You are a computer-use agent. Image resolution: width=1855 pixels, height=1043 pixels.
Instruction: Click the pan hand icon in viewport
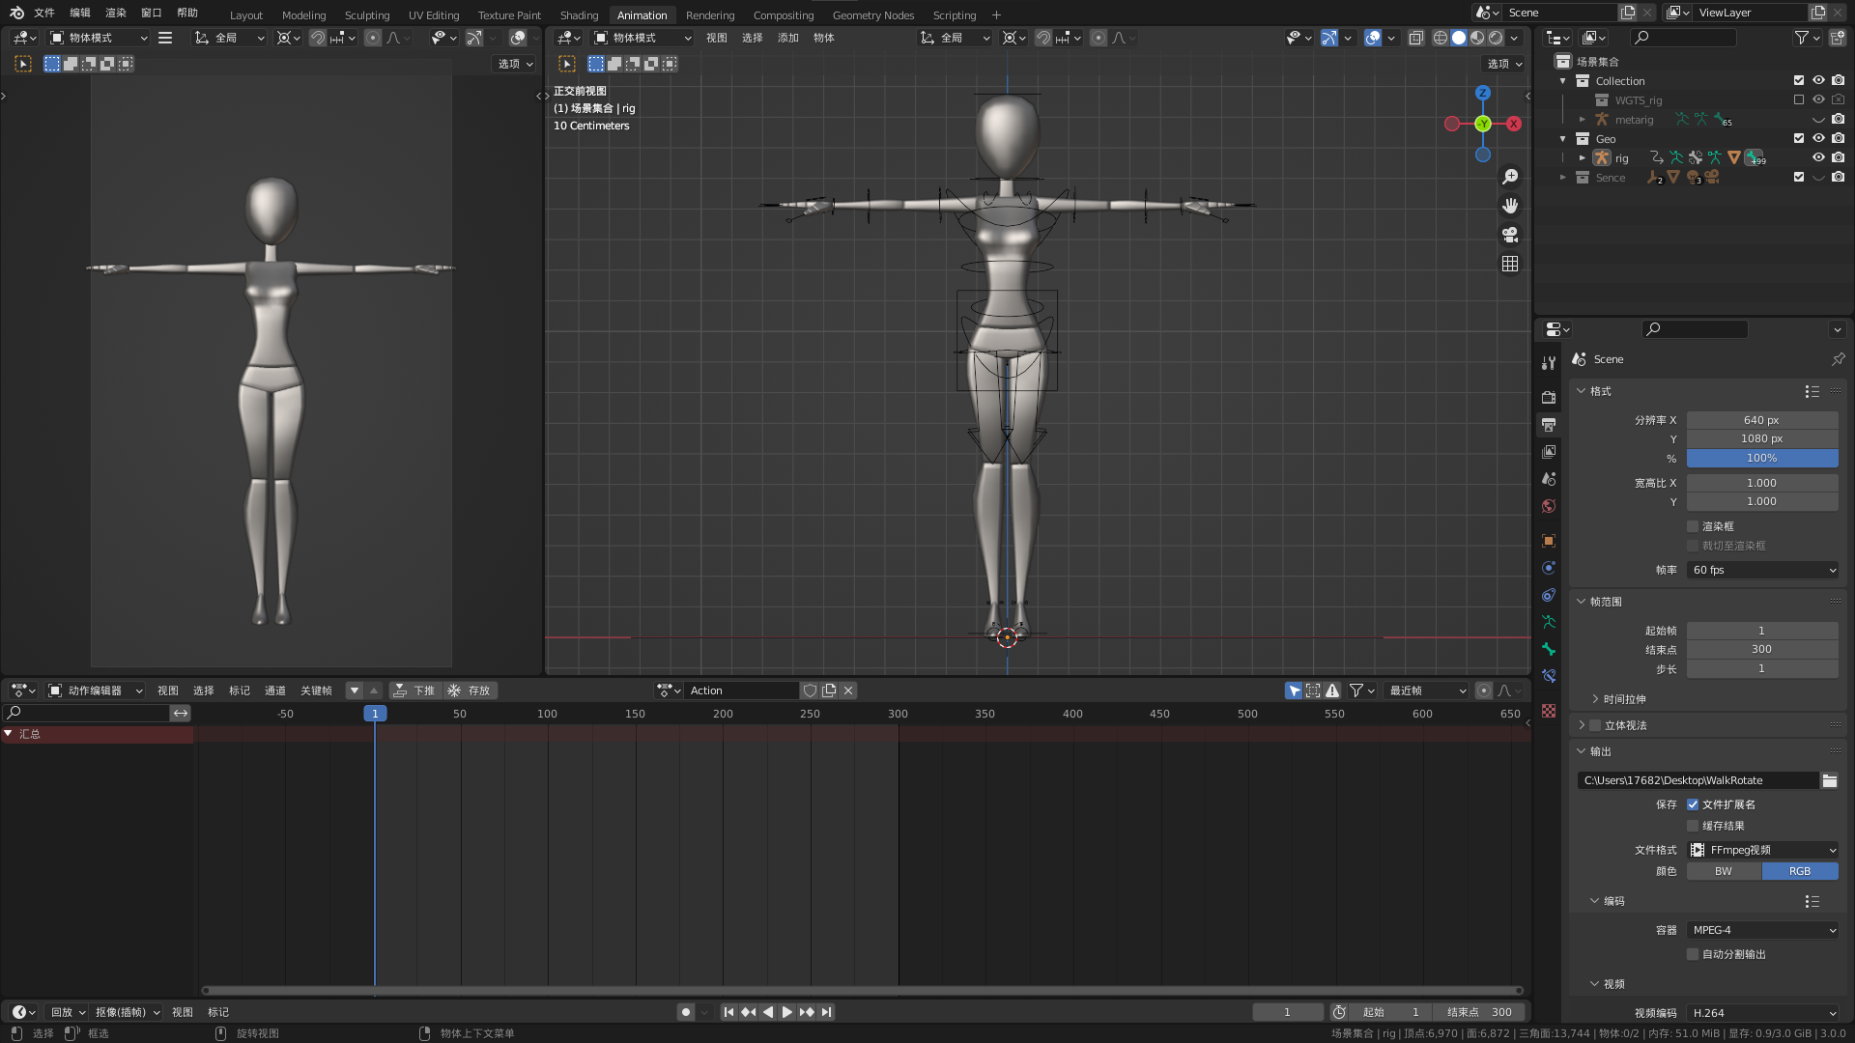pyautogui.click(x=1510, y=206)
